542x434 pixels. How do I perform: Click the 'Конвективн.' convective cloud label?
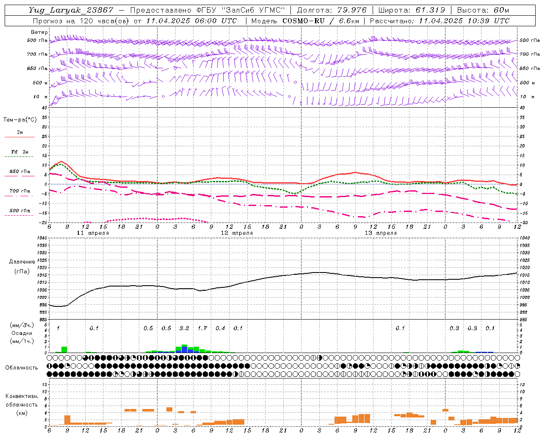click(22, 396)
